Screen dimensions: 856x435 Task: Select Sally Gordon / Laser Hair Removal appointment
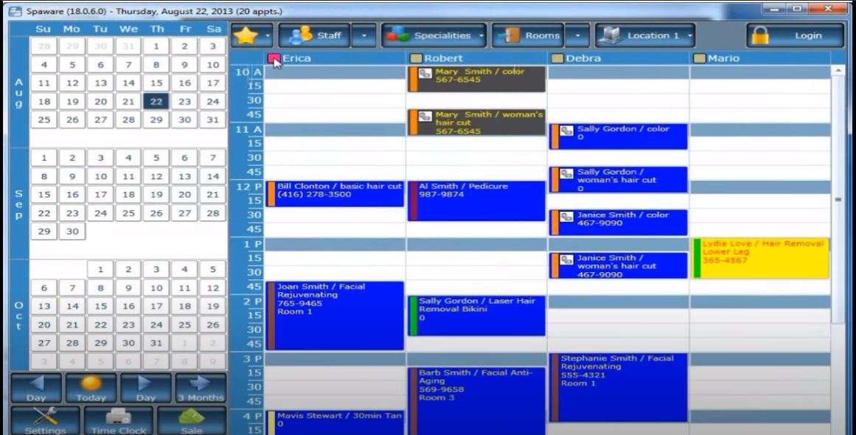[476, 316]
